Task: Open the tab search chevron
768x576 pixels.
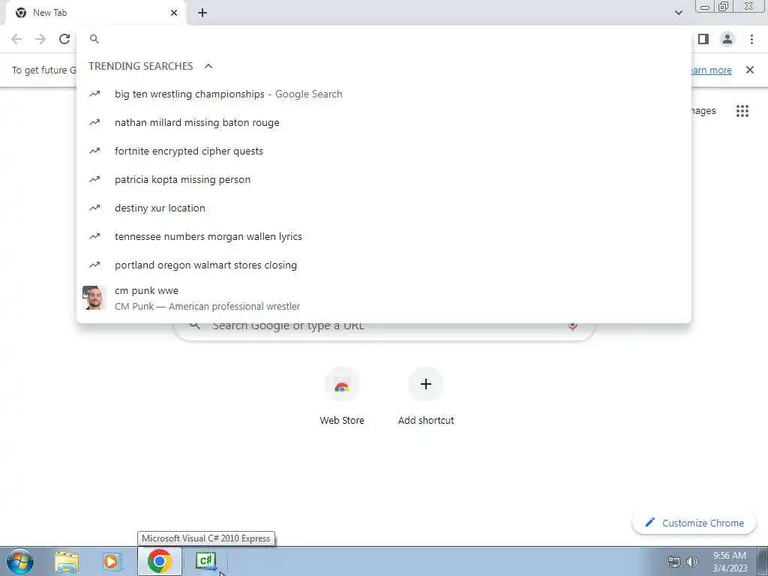Action: click(x=678, y=13)
